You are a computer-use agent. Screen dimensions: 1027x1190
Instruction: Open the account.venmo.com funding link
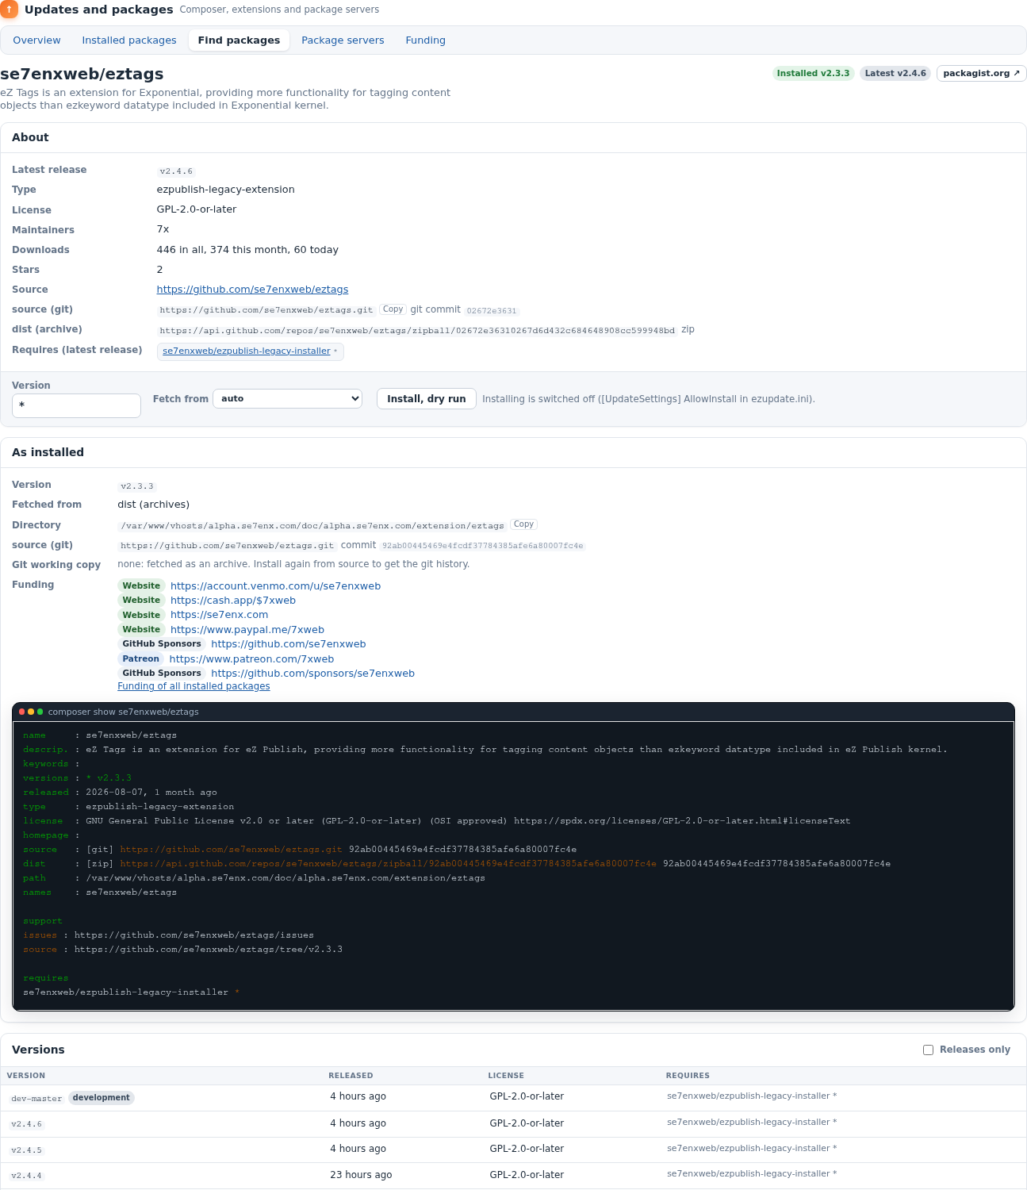[x=275, y=586]
